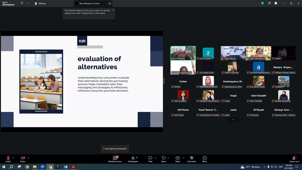Select the Denisya Arta participant tile
Image resolution: width=302 pixels, height=170 pixels.
284,110
